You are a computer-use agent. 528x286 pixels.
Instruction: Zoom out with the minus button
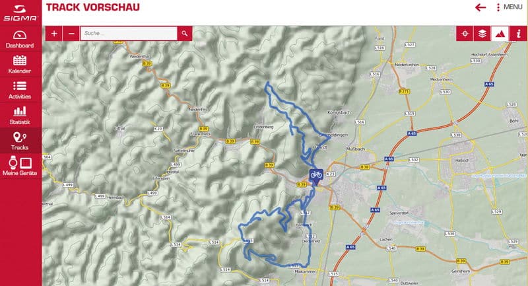(x=71, y=33)
